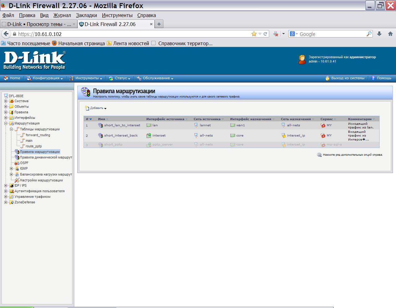396x308 pixels.
Task: Select the forward_routing table
Action: pos(38,135)
